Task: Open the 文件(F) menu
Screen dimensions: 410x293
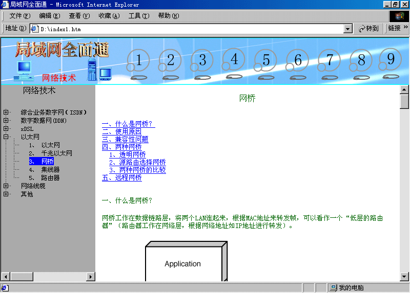Action: coord(19,16)
